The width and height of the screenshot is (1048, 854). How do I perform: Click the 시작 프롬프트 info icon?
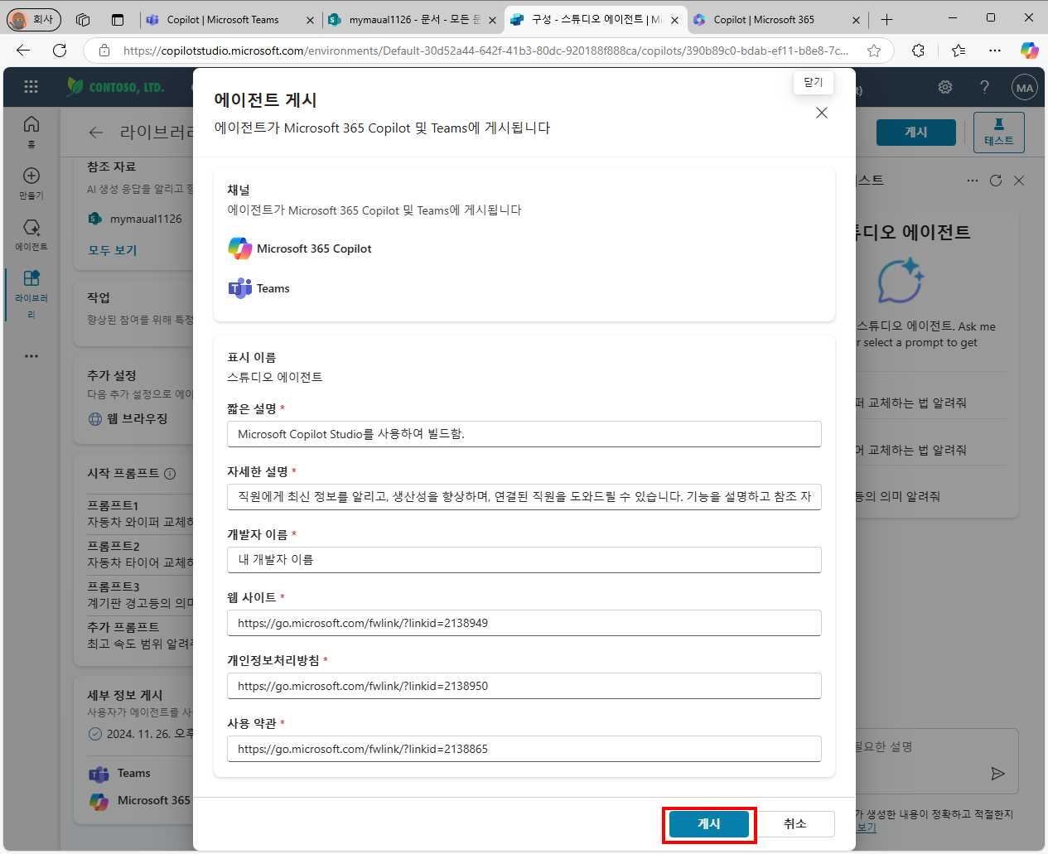coord(170,474)
